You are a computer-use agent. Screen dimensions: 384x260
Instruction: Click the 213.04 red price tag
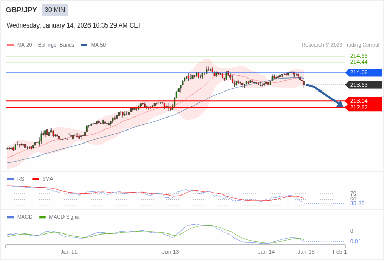click(x=364, y=101)
